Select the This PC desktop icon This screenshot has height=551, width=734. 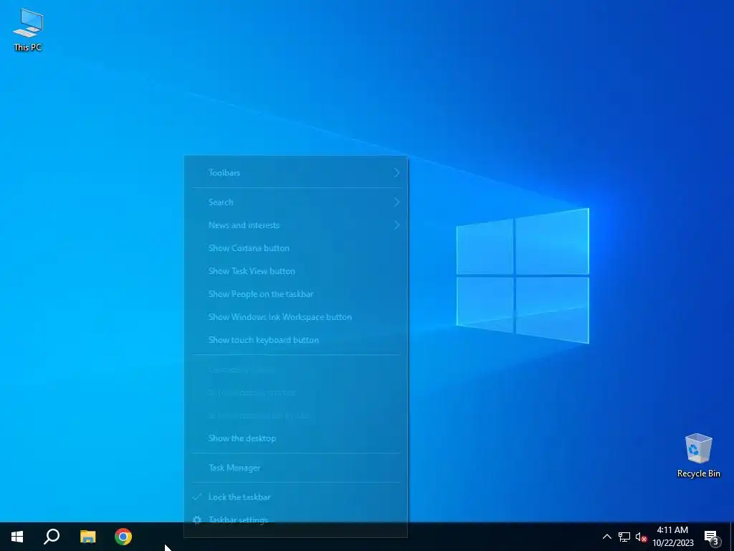28,30
